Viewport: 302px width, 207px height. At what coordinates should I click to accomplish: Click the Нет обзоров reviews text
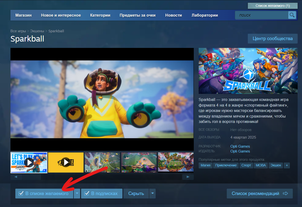point(241,130)
